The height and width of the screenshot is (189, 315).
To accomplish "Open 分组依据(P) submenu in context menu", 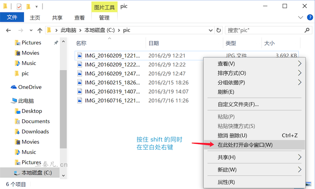I will click(254, 83).
